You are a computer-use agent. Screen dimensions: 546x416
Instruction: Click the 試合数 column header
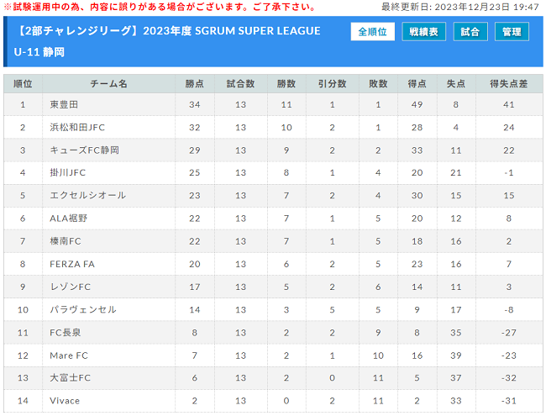pos(240,83)
